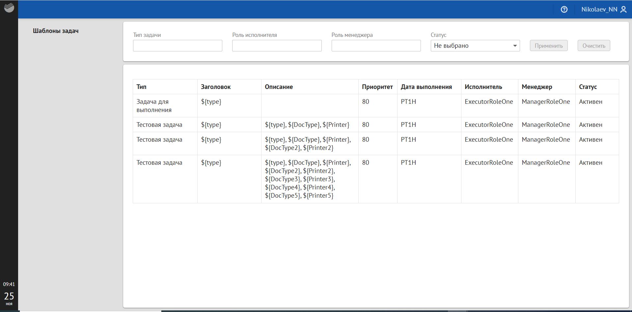
Task: Focus the Тип задачи input field
Action: [178, 46]
